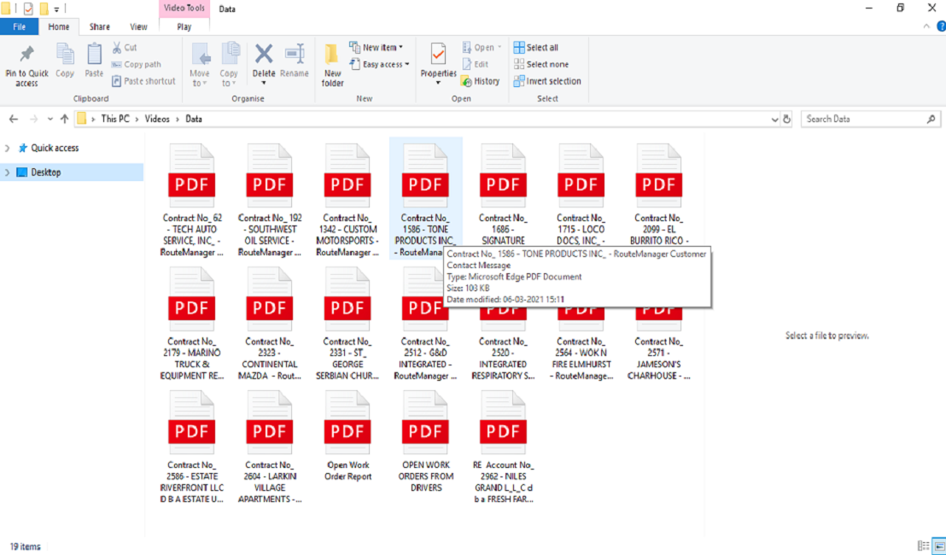Open the recent locations dropdown arrow

[50, 119]
